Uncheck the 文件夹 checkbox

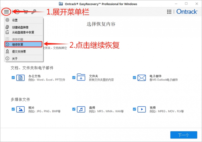[74, 78]
